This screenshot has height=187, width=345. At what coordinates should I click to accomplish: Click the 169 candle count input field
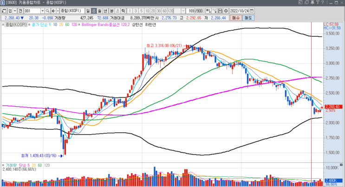tap(194, 11)
